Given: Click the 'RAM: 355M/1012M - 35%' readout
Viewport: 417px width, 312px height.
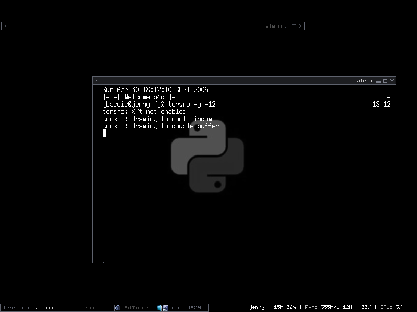Looking at the screenshot, I should tap(338, 307).
